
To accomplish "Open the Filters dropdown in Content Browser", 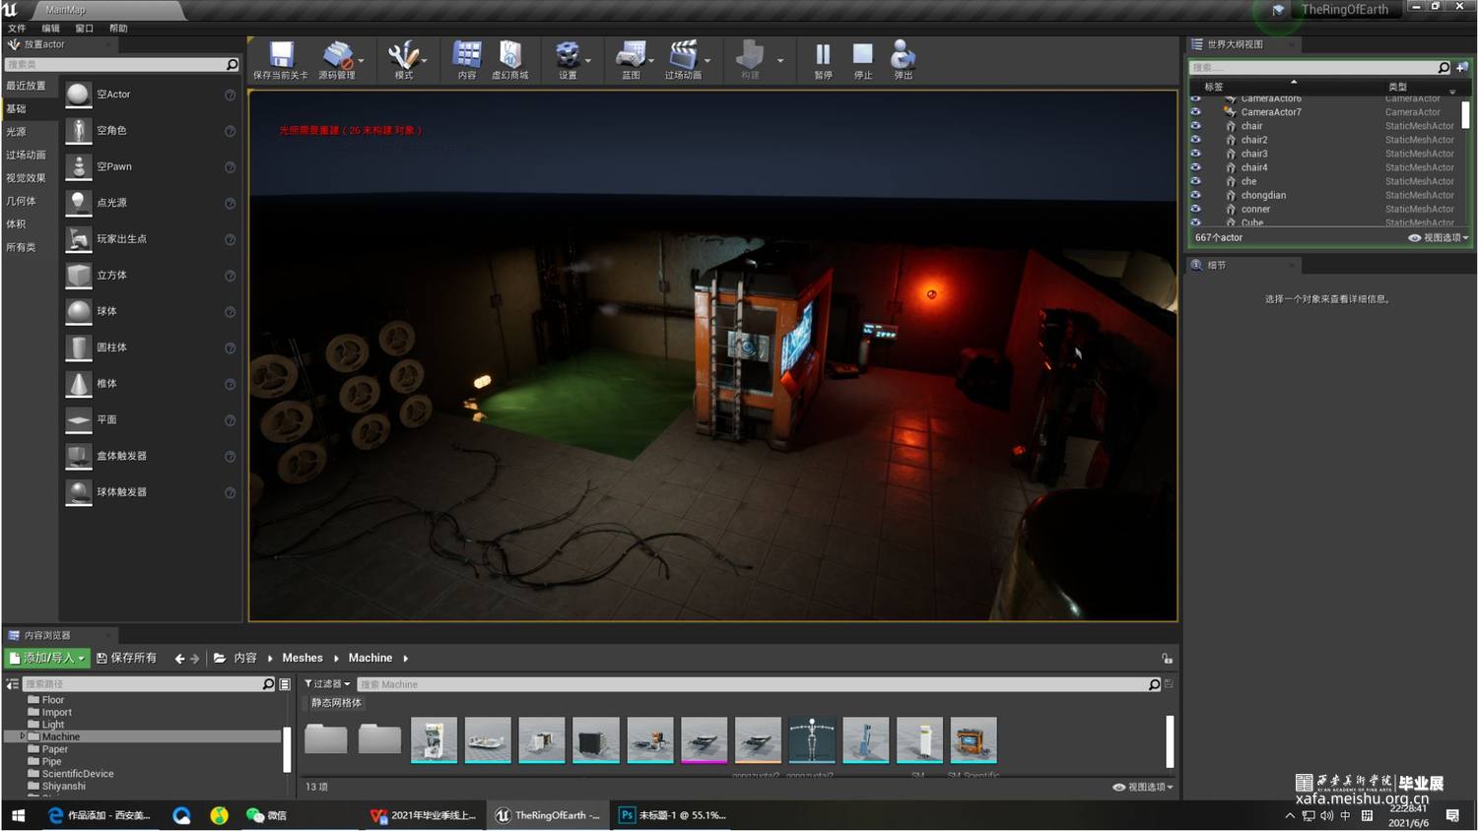I will [327, 684].
